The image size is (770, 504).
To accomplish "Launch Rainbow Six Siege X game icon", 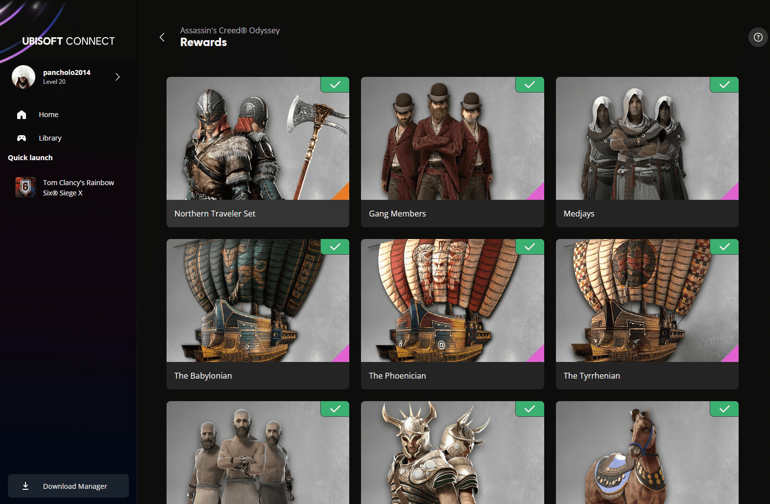I will click(25, 187).
